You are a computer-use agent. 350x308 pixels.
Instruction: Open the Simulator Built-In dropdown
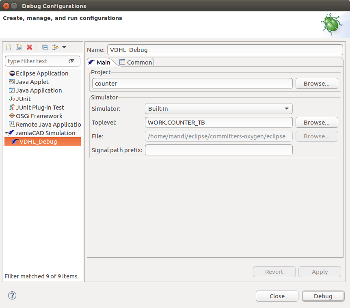click(x=219, y=109)
